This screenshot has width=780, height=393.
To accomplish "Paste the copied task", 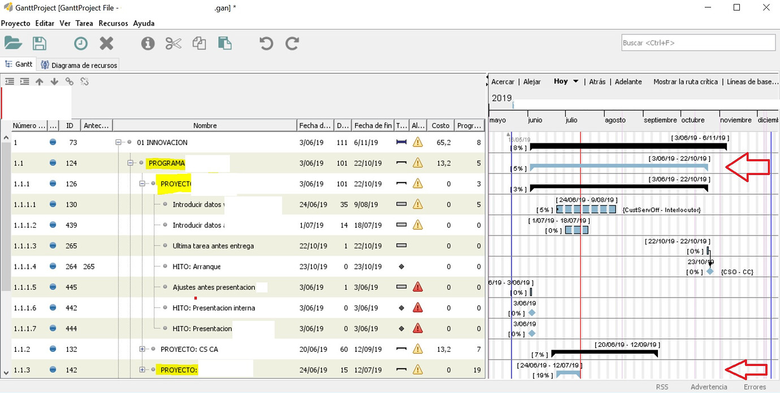I will pyautogui.click(x=225, y=43).
